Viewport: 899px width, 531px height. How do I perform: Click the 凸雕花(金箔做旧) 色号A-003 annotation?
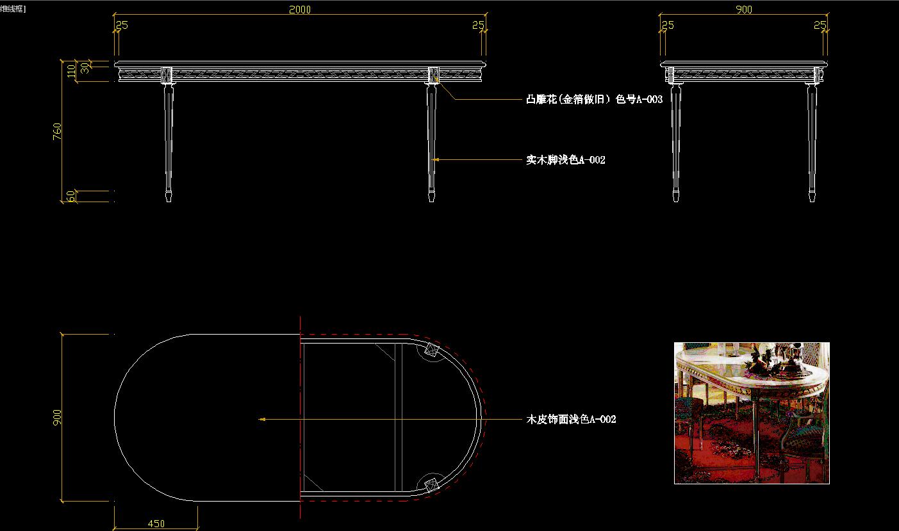click(x=594, y=100)
